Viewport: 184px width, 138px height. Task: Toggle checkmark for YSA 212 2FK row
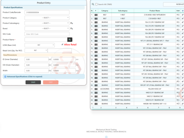[x=182, y=22]
